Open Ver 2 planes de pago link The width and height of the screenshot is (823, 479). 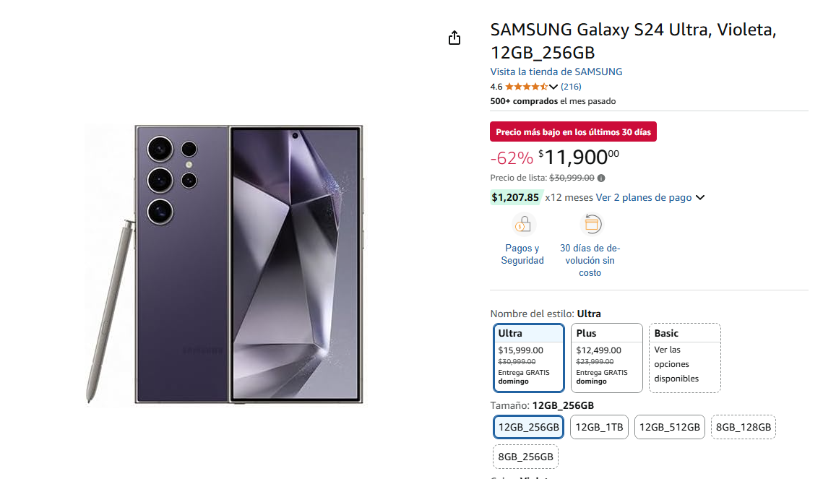[x=643, y=198]
